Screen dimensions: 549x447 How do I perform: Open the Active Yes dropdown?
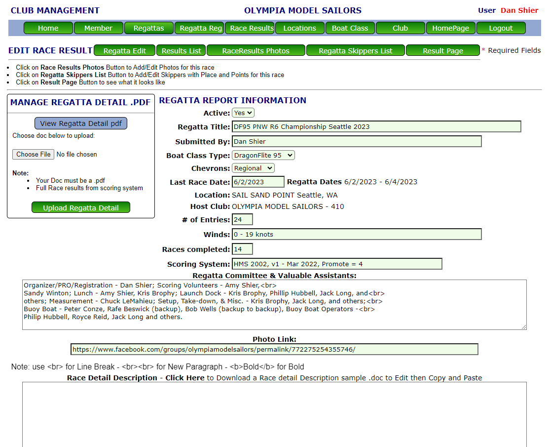pyautogui.click(x=243, y=113)
